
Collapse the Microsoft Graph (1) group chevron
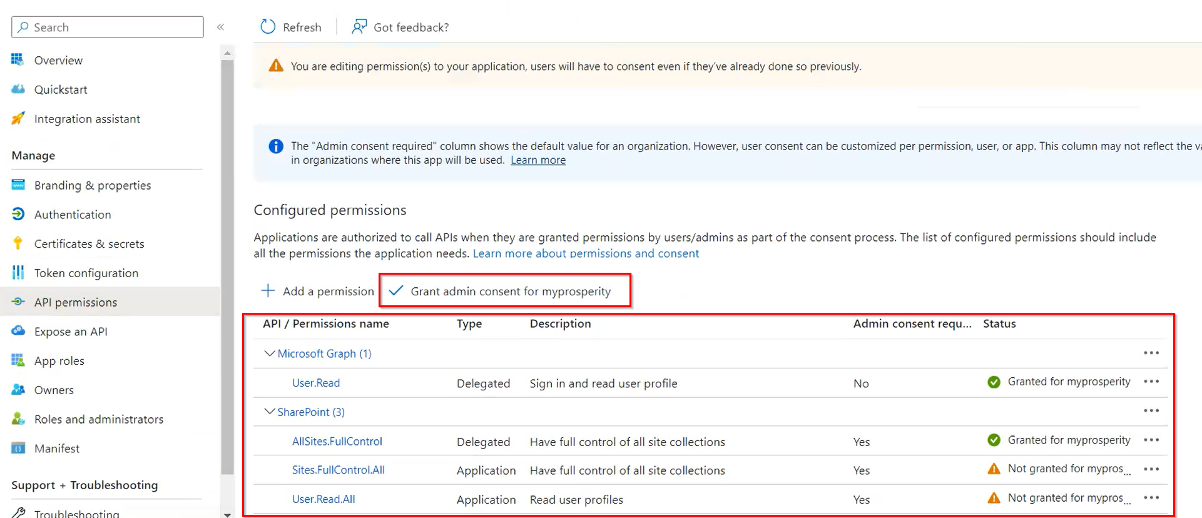tap(270, 353)
